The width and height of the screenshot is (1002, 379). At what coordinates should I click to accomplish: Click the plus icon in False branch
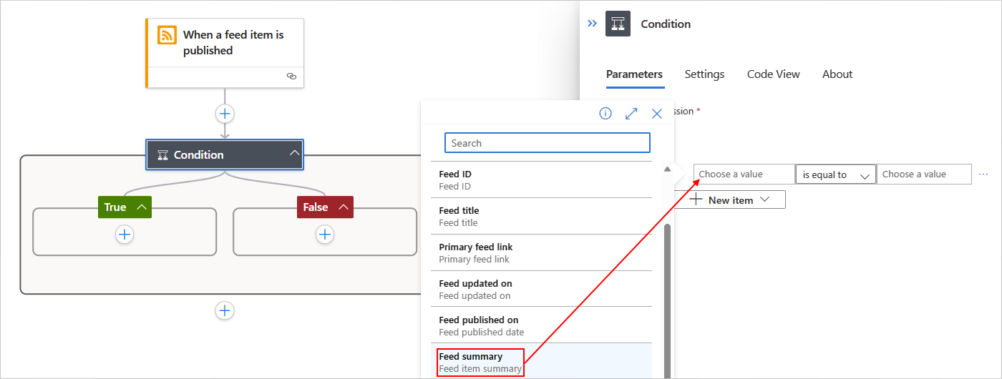point(325,234)
